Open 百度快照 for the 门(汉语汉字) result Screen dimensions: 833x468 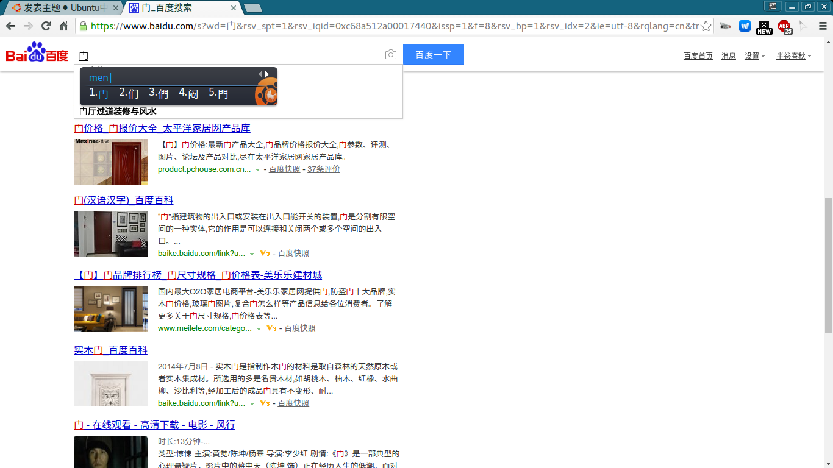tap(293, 253)
